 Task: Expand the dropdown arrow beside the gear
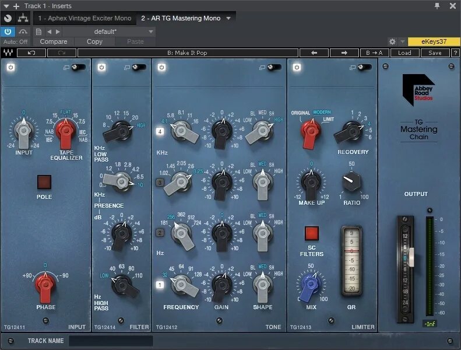point(403,42)
